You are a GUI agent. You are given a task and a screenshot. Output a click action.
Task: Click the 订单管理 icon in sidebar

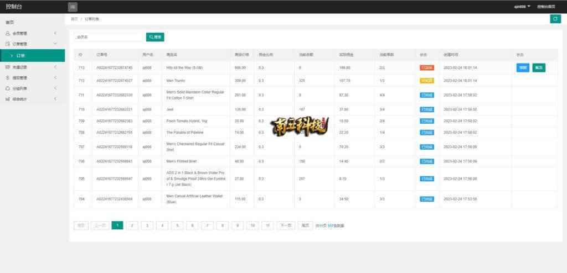click(x=7, y=44)
